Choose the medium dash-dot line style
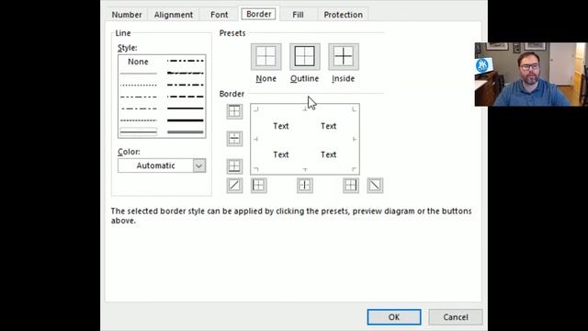Image resolution: width=588 pixels, height=331 pixels. coord(186,85)
